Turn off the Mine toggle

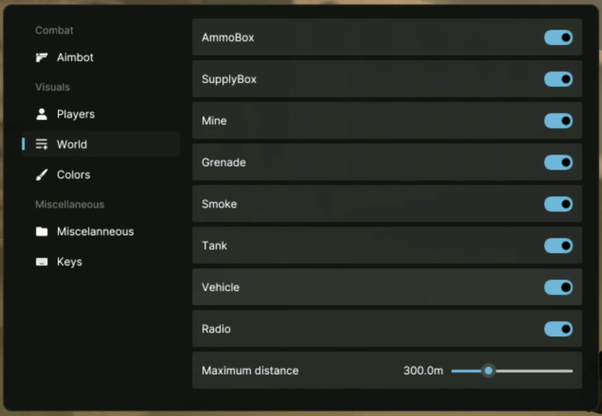click(558, 121)
